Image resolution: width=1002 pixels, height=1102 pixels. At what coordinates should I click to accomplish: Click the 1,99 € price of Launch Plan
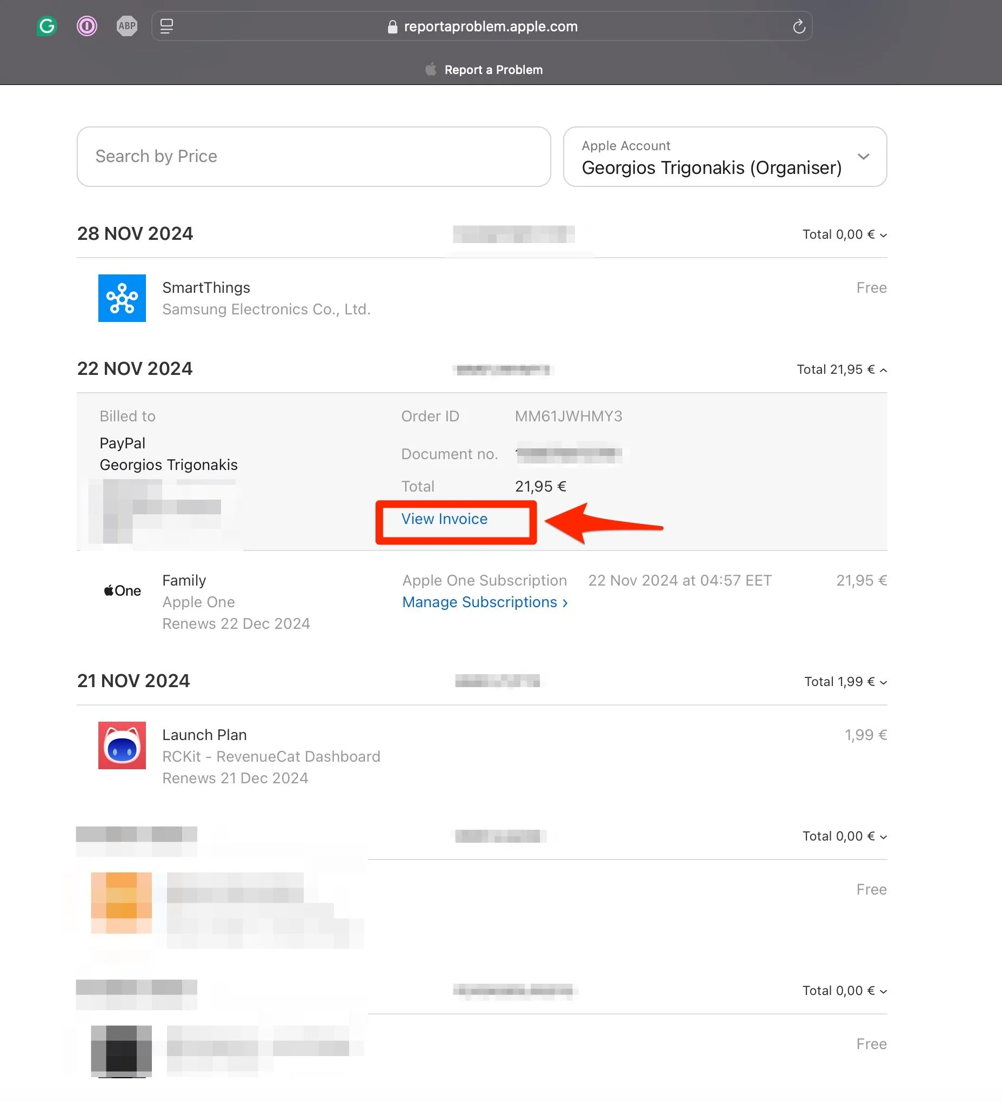866,735
